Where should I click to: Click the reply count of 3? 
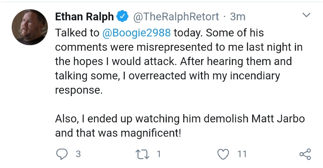[x=78, y=154]
